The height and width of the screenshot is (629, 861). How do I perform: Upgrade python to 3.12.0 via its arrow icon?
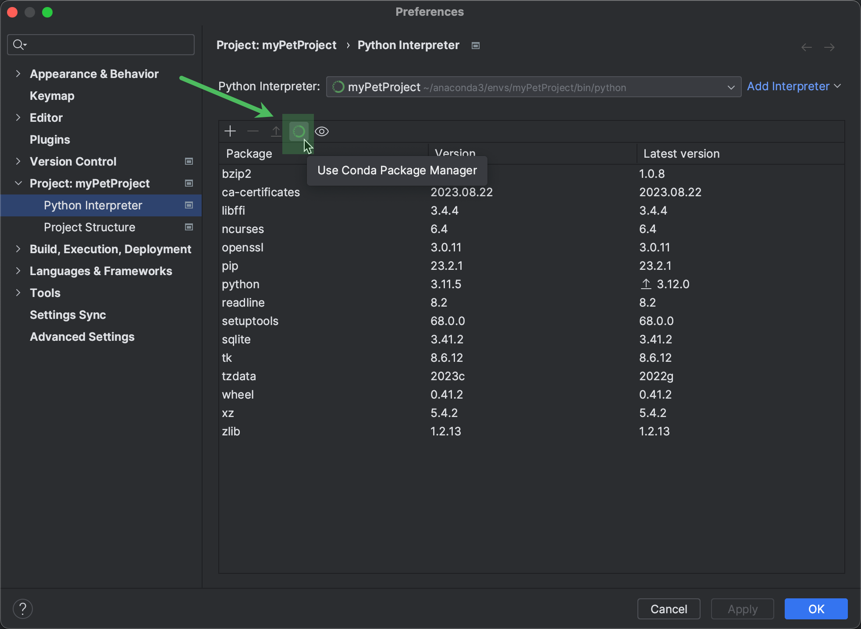tap(645, 284)
